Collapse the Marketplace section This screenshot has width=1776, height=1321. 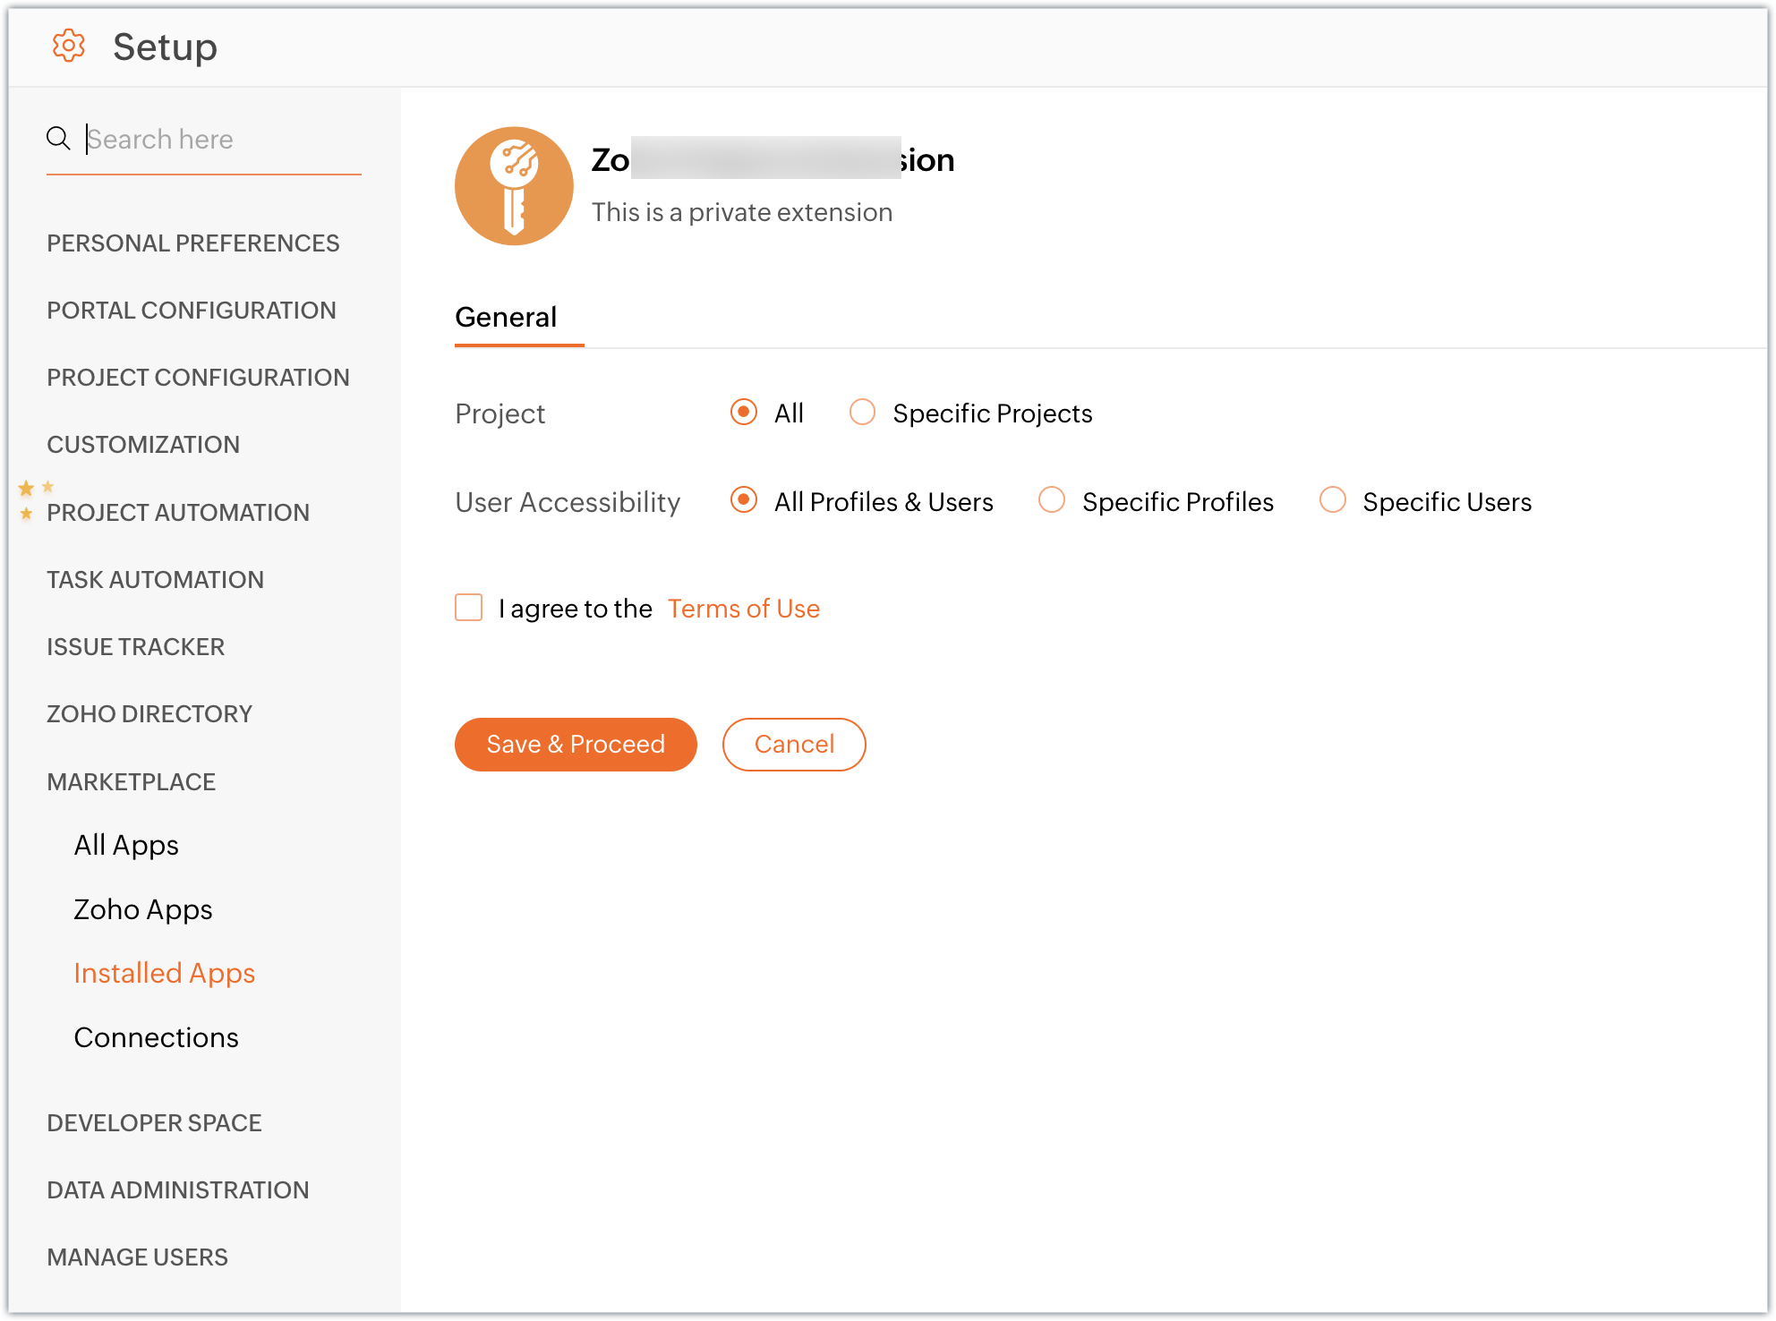tap(132, 782)
